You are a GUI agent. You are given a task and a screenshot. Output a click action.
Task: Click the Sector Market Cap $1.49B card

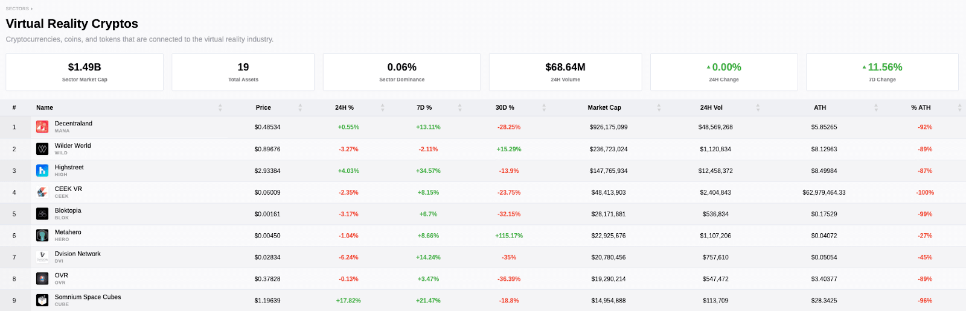pos(85,72)
